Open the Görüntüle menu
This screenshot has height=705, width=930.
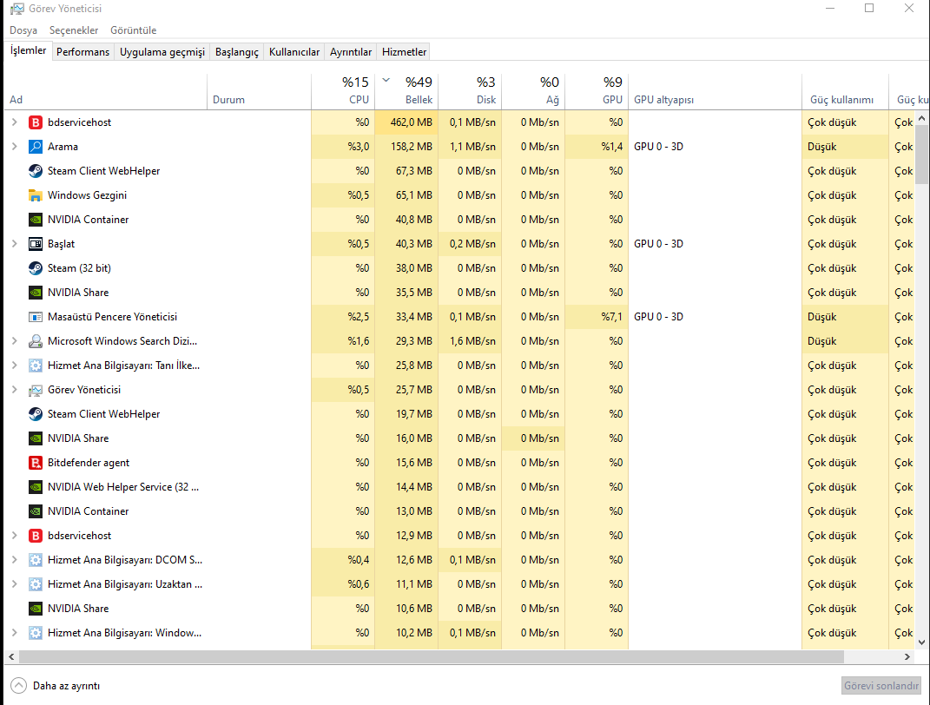(134, 30)
